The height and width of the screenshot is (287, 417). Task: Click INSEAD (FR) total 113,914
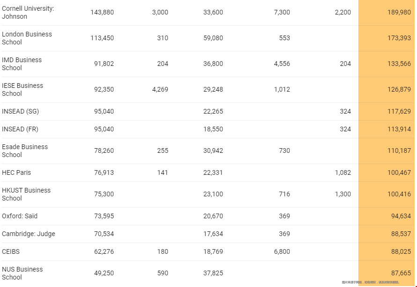tap(399, 129)
